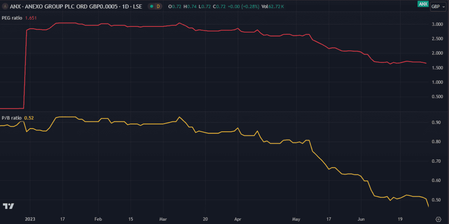449x224 pixels.
Task: Click the green market status dot
Action: 151,6
